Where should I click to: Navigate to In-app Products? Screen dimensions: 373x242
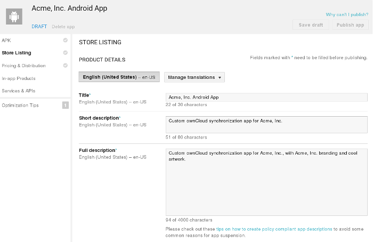click(19, 78)
